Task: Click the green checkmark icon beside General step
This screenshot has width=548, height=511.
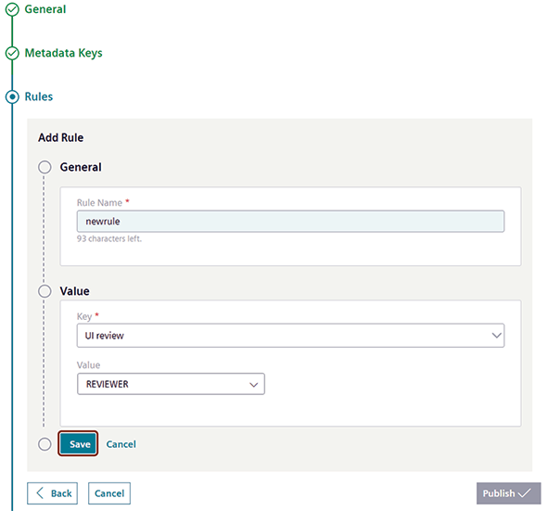Action: pos(12,9)
